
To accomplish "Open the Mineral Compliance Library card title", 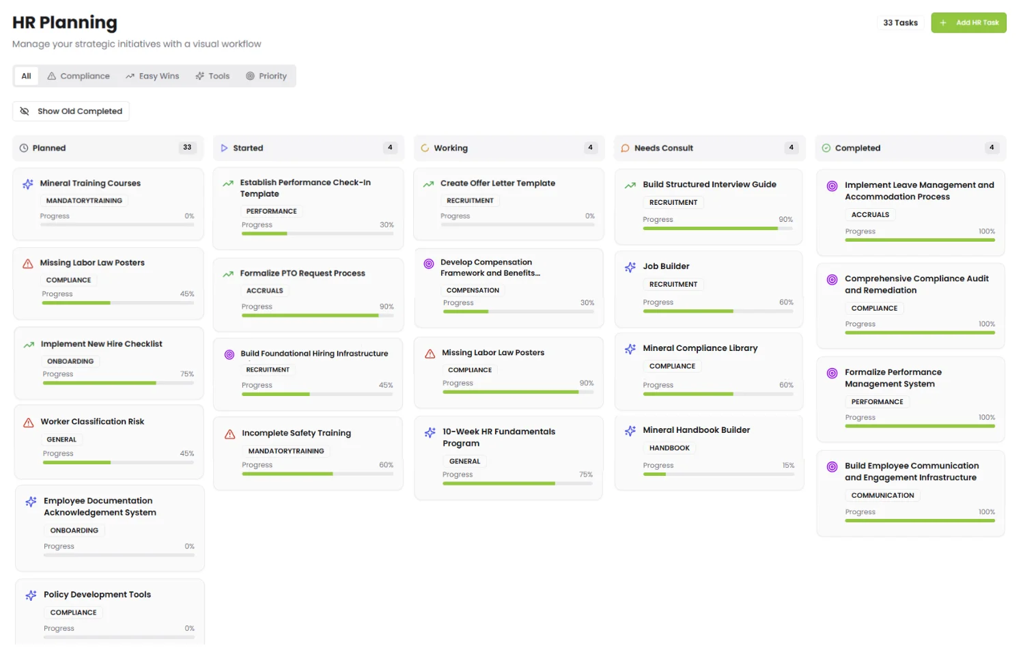I will [700, 348].
